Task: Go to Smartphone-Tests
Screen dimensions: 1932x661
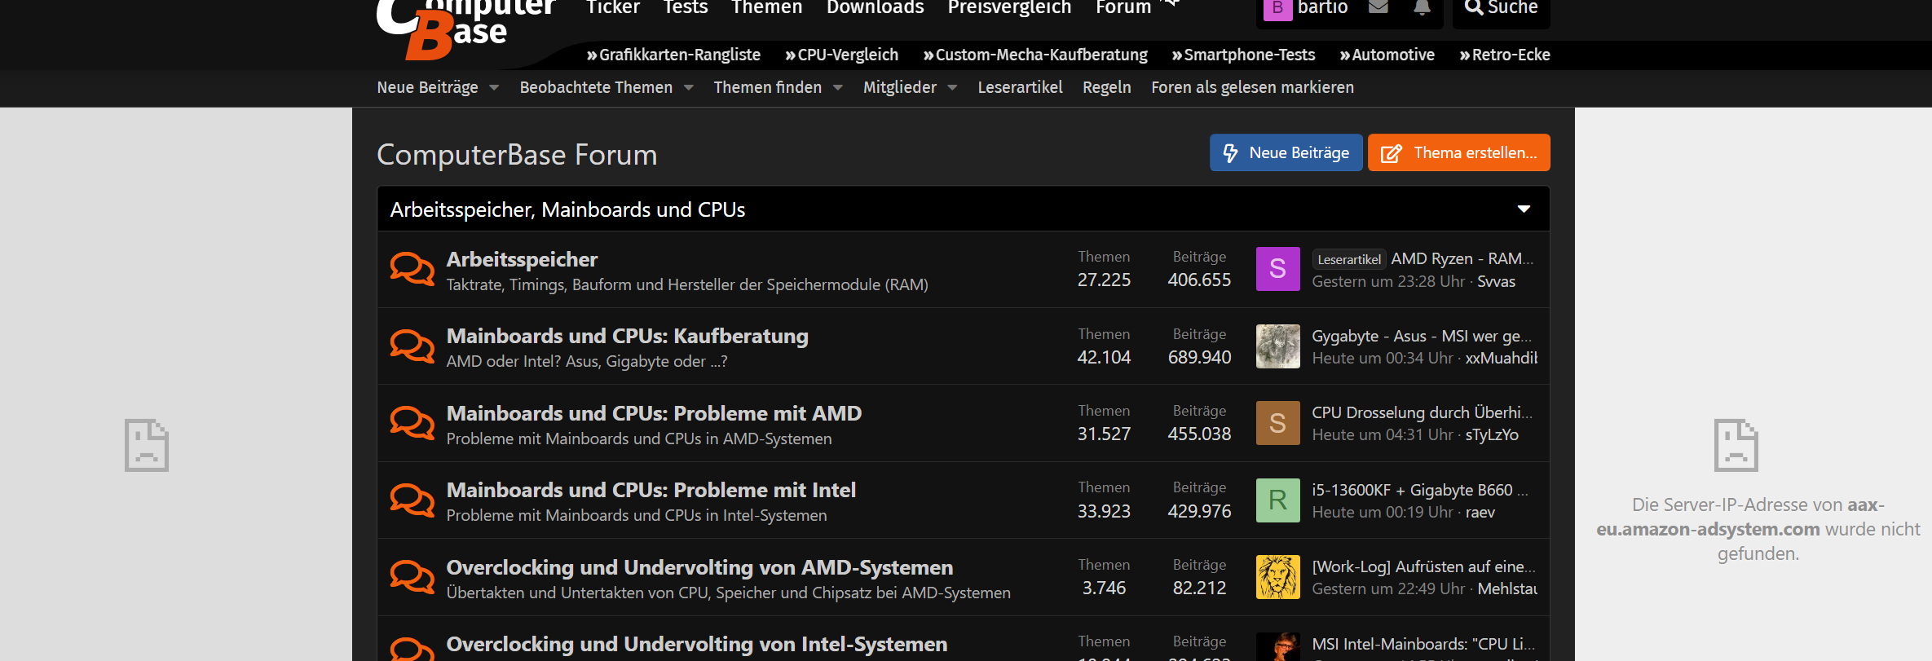Action: coord(1243,55)
